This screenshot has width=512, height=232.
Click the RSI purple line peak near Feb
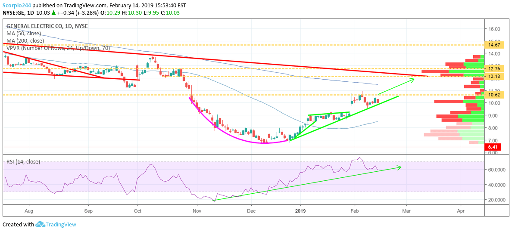click(359, 158)
